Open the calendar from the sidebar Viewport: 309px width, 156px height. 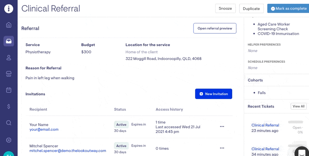click(8, 90)
